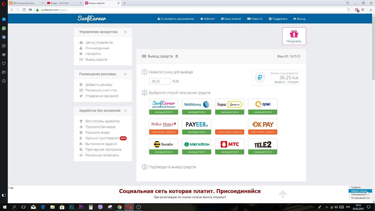Open Calculator from the taskbar
Screen dimensions: 375x211
pyautogui.click(x=91, y=207)
